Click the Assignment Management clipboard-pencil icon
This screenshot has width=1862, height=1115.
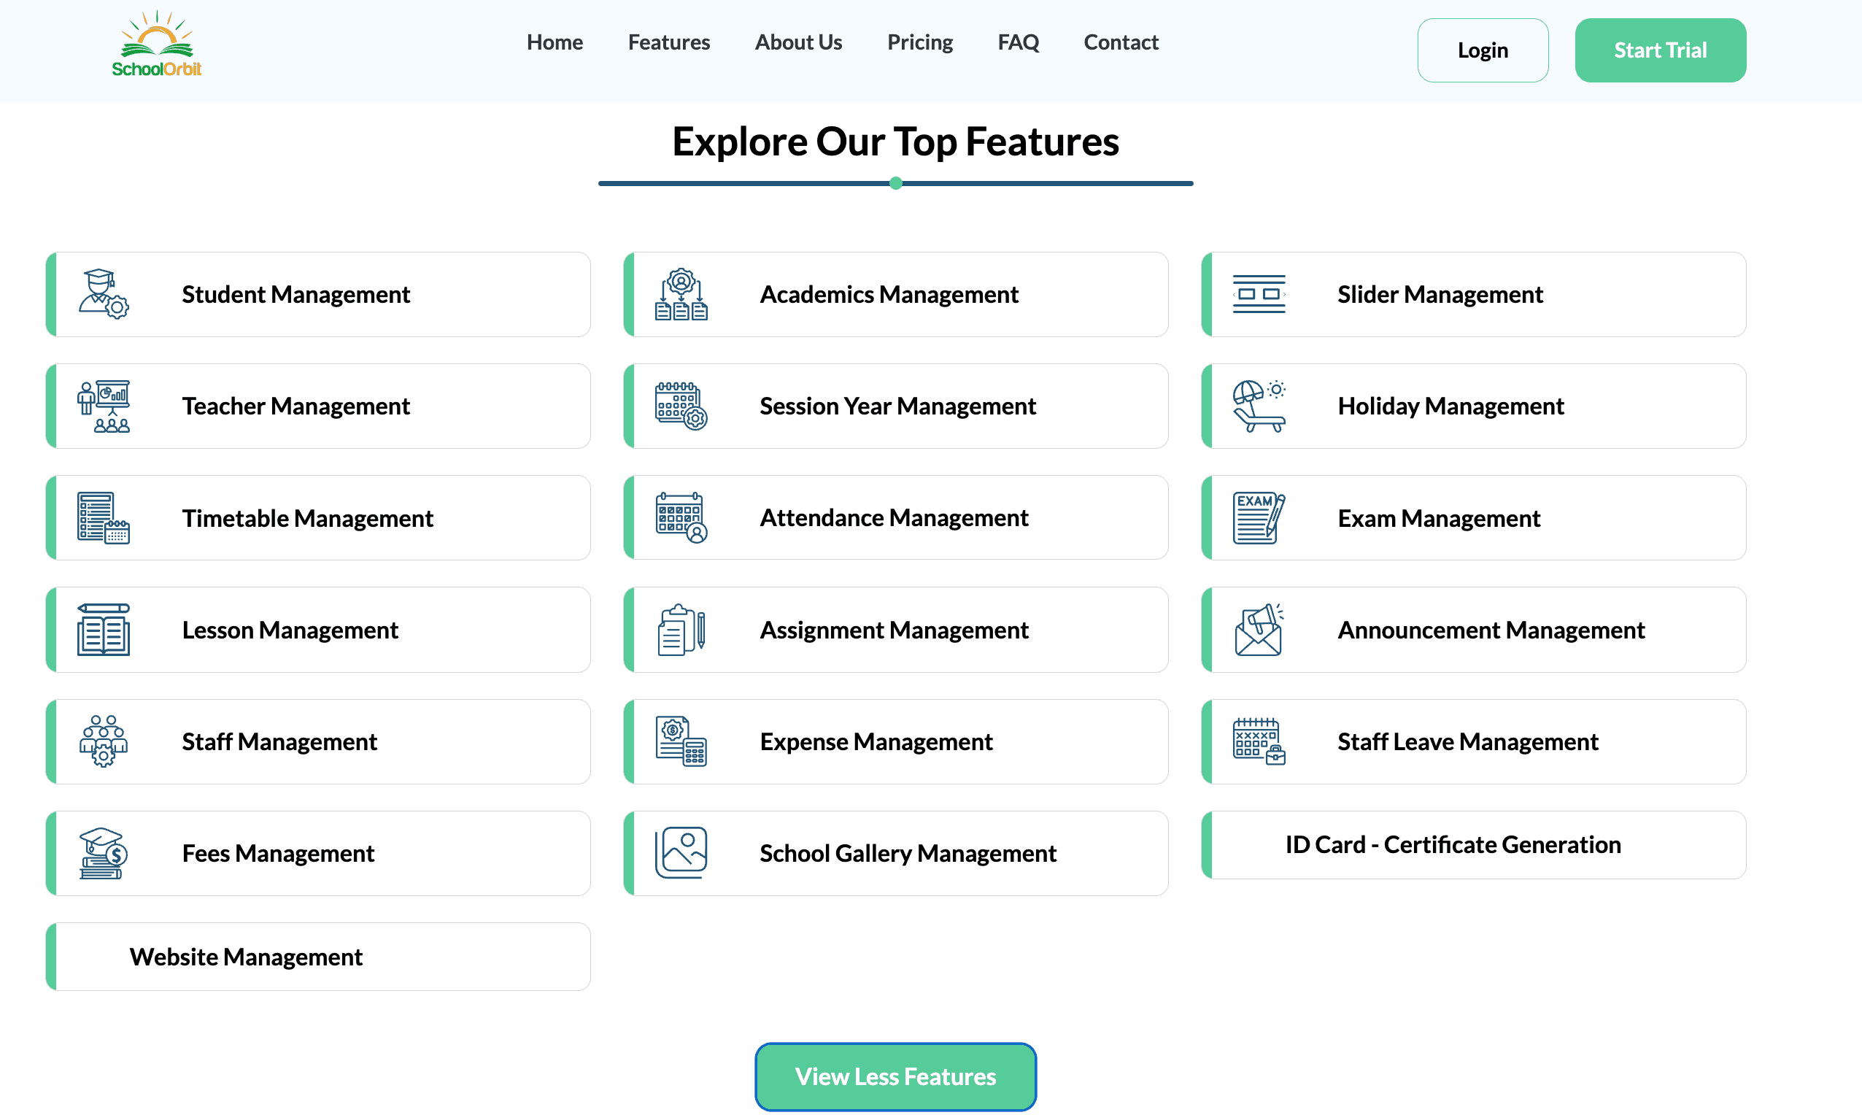click(x=681, y=630)
